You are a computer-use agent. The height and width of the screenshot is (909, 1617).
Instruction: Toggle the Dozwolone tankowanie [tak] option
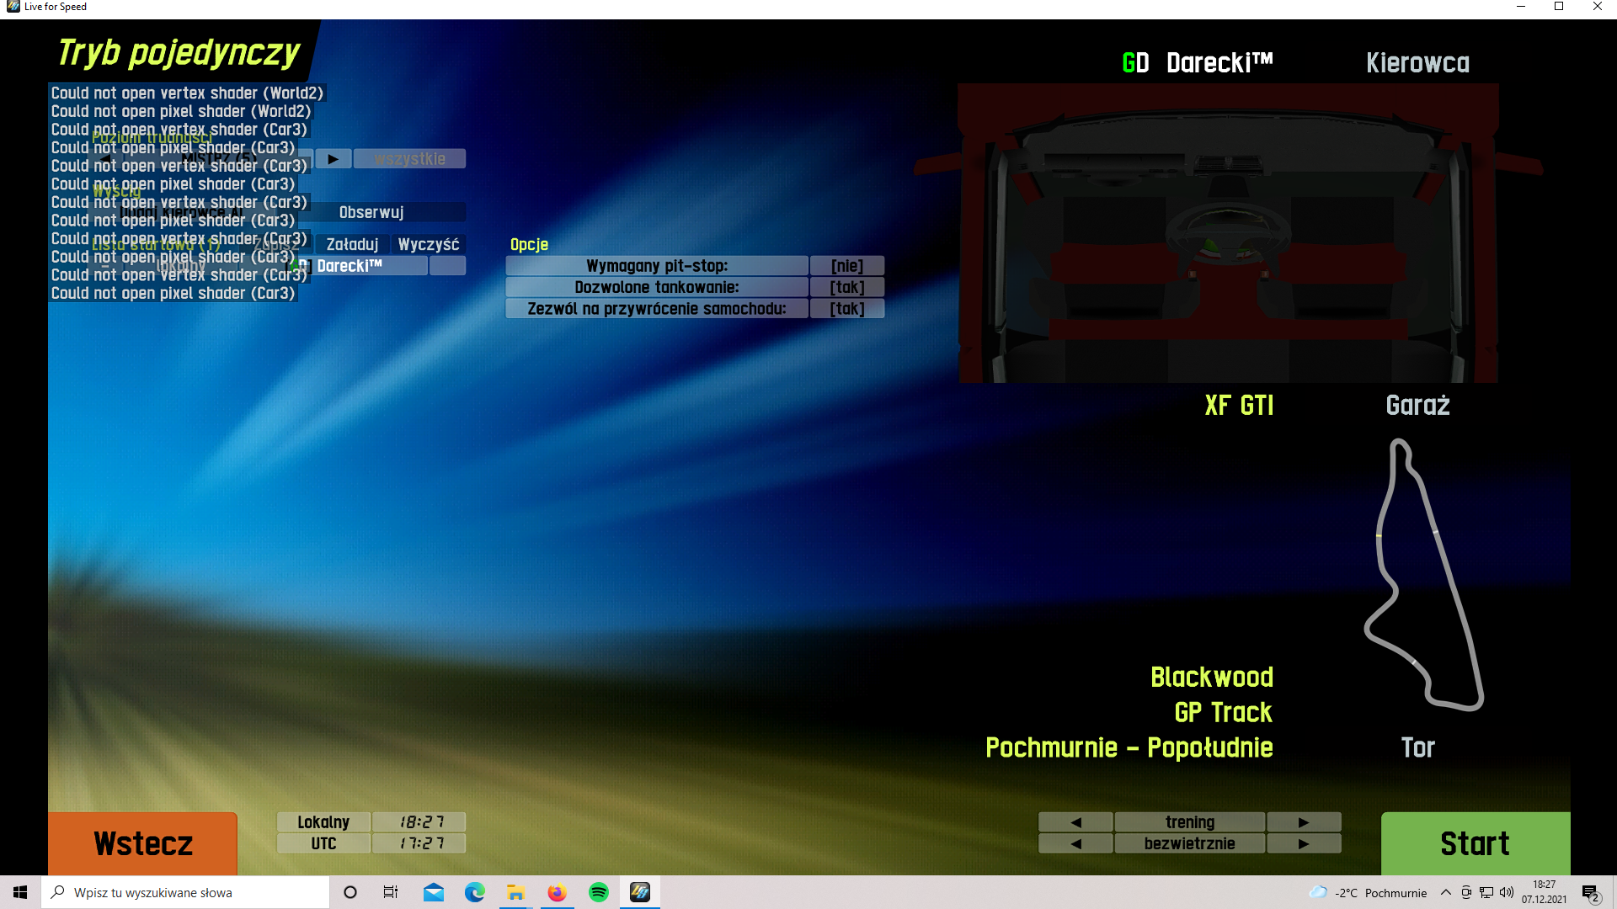coord(846,287)
